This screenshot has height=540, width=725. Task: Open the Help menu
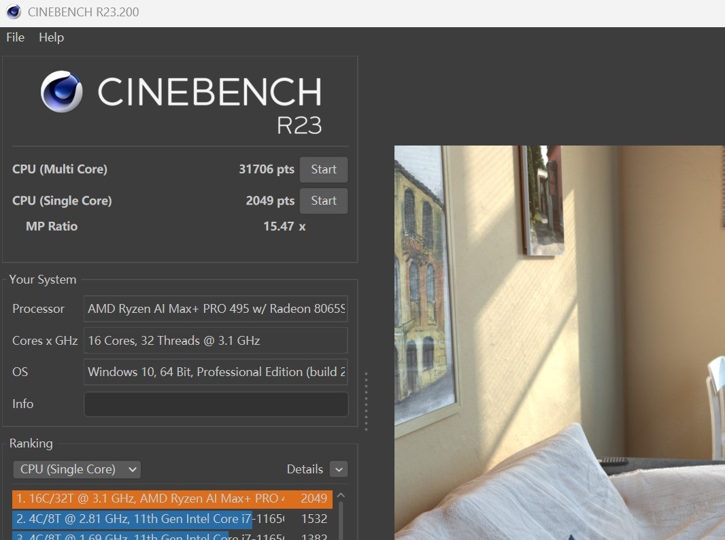tap(51, 37)
